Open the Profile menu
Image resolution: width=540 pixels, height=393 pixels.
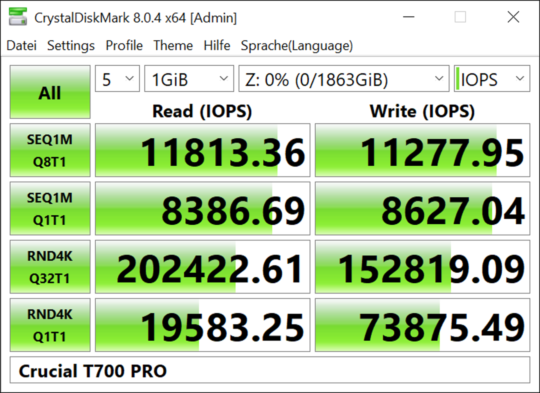pyautogui.click(x=124, y=46)
